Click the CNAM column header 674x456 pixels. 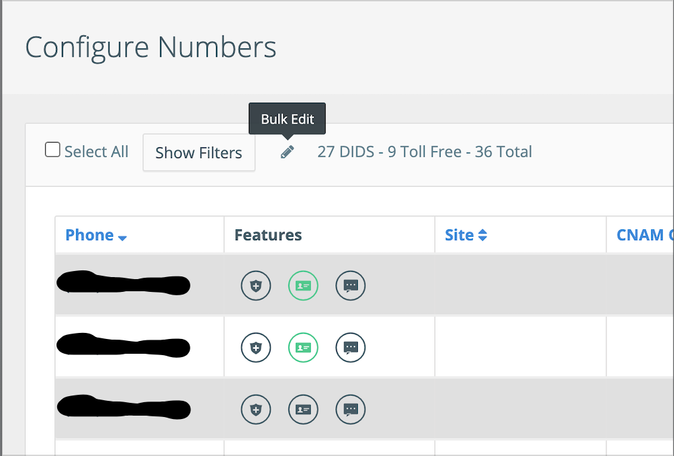click(645, 235)
